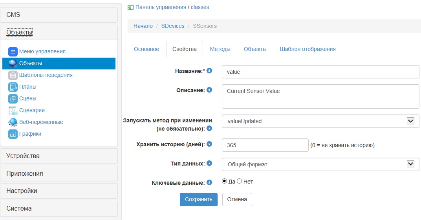Click the Отмена button

point(237,199)
